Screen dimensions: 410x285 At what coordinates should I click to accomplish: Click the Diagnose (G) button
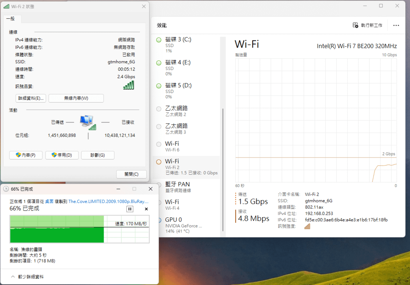click(x=98, y=155)
